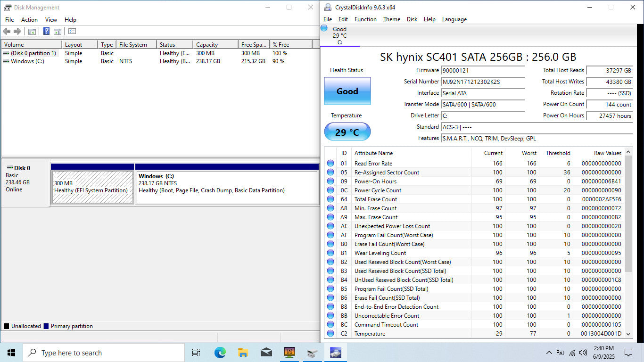Click the Show/Hide Console Tree icon
Screen dimensions: 644x362
32,32
